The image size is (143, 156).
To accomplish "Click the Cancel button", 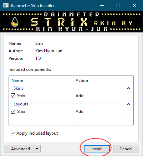I will tap(126, 149).
